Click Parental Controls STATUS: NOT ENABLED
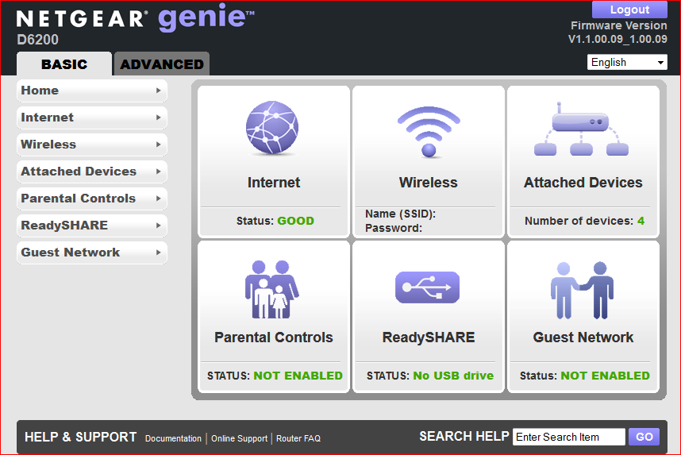Viewport: 681px width, 455px height. 275,376
